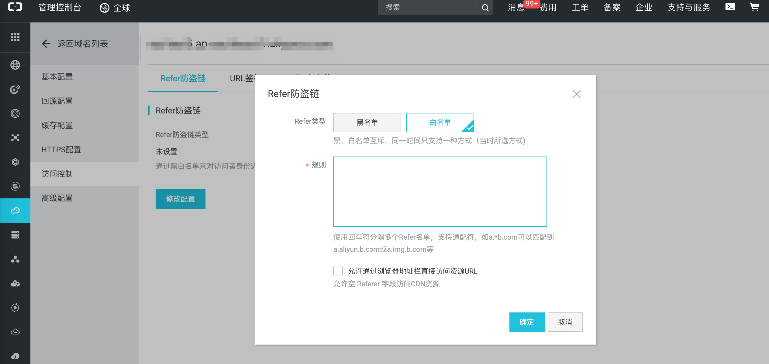Click into the 规则 rules text area
This screenshot has width=769, height=364.
click(x=440, y=192)
